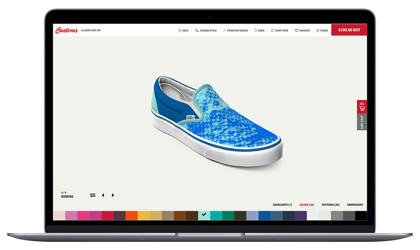Viewport: 420px width, 250px height.
Task: Switch to the Solids (26) tab
Action: (307, 205)
